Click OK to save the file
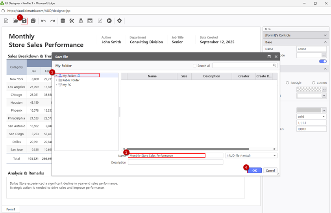The height and width of the screenshot is (213, 331). click(255, 171)
